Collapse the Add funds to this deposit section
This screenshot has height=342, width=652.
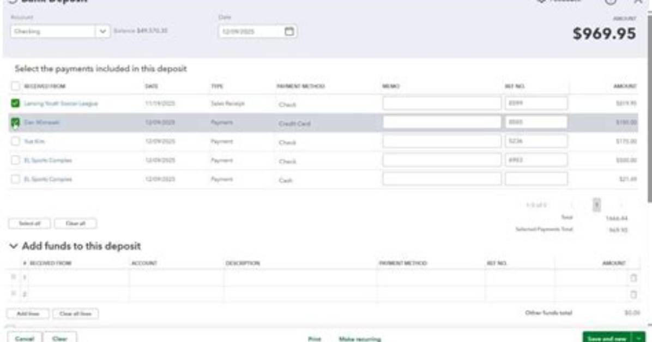coord(13,246)
